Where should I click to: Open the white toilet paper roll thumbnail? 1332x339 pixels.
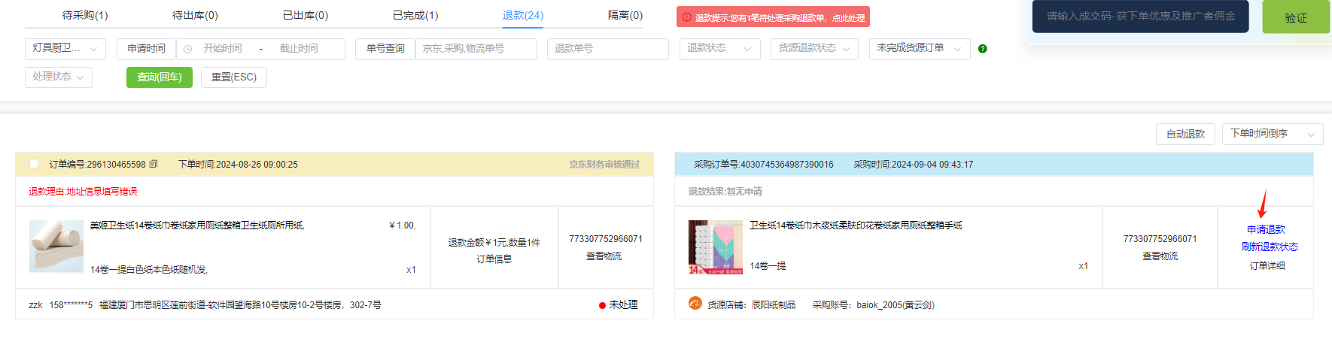[x=56, y=246]
